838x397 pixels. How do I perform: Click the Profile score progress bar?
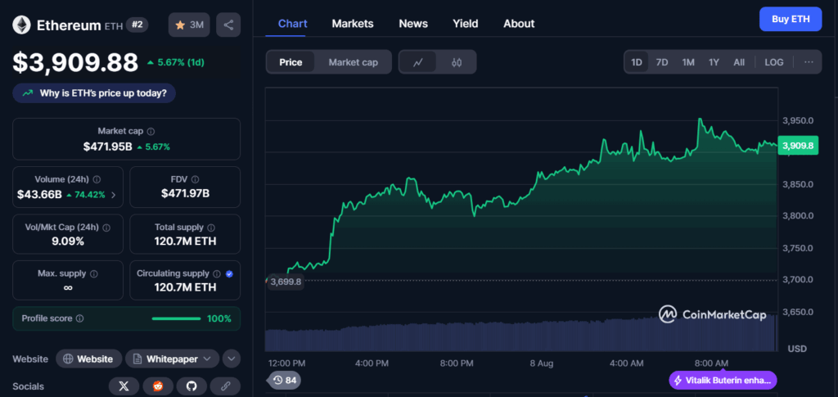coord(177,319)
